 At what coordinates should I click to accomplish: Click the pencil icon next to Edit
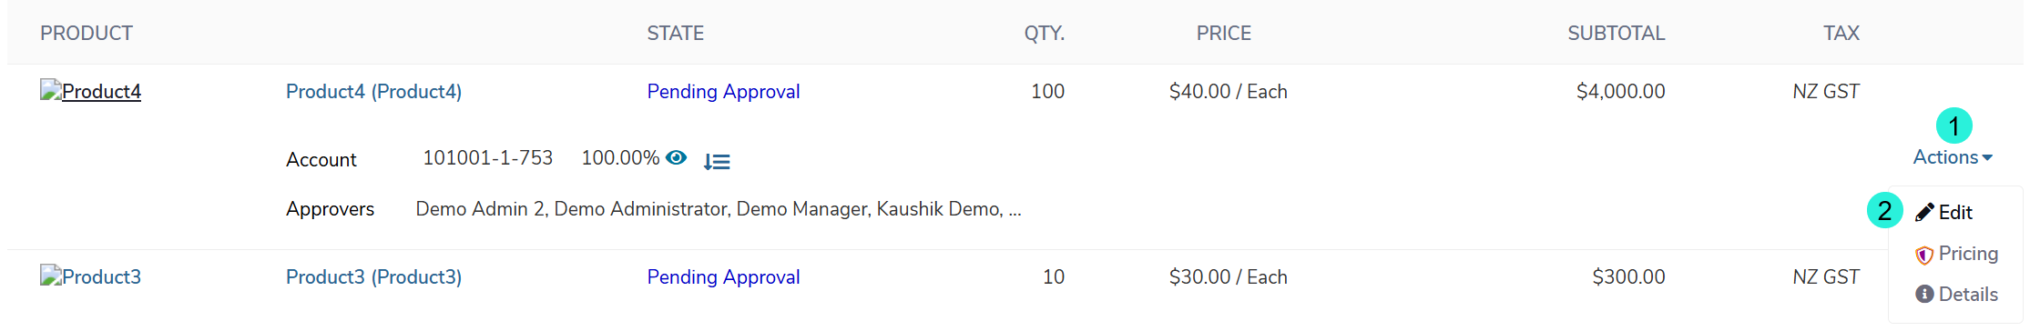[x=1924, y=212]
